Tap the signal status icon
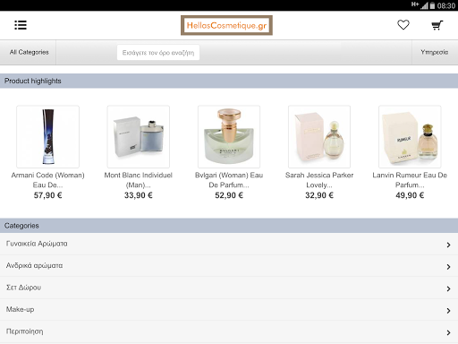 tap(424, 5)
